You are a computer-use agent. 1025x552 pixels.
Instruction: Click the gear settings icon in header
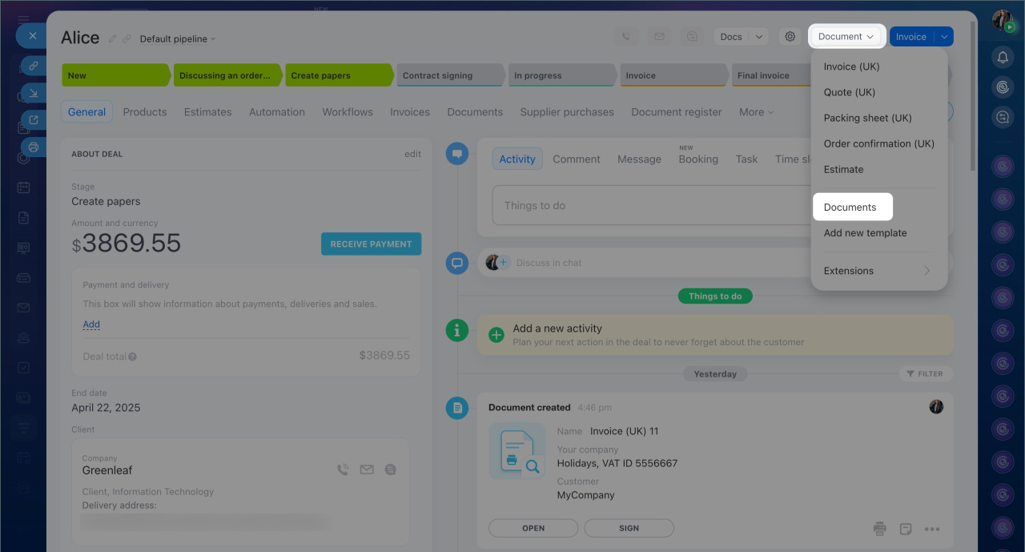pyautogui.click(x=790, y=37)
